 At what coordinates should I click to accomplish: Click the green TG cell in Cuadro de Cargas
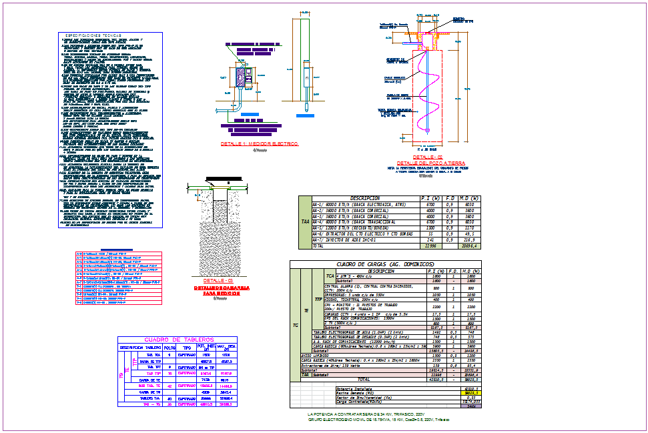click(x=296, y=325)
